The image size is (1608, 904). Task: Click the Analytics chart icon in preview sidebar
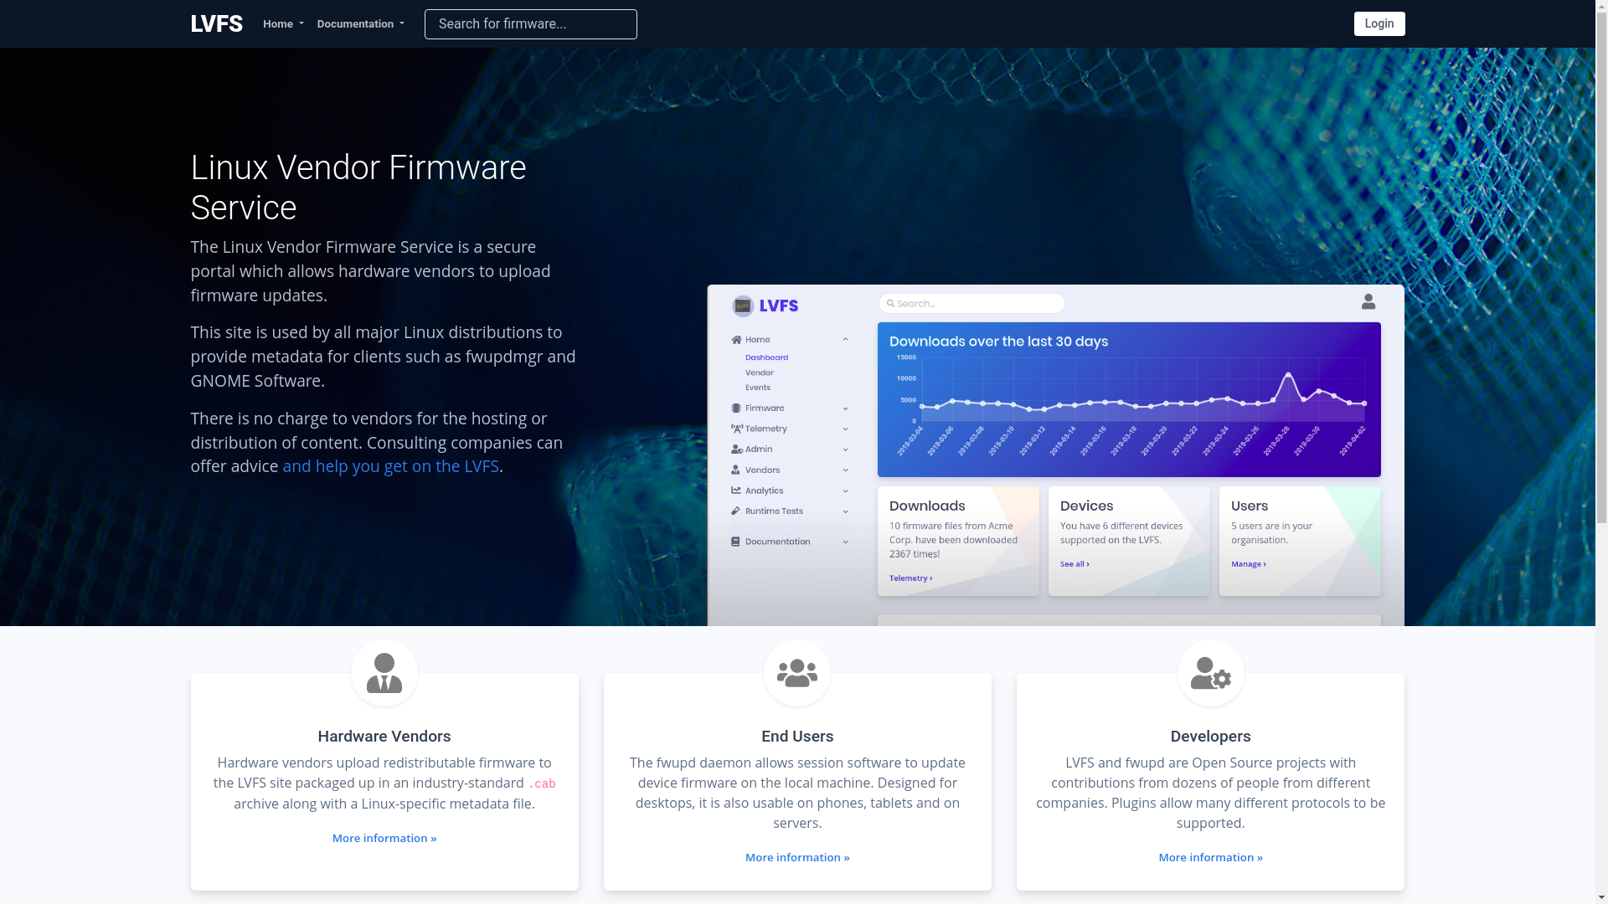(736, 491)
